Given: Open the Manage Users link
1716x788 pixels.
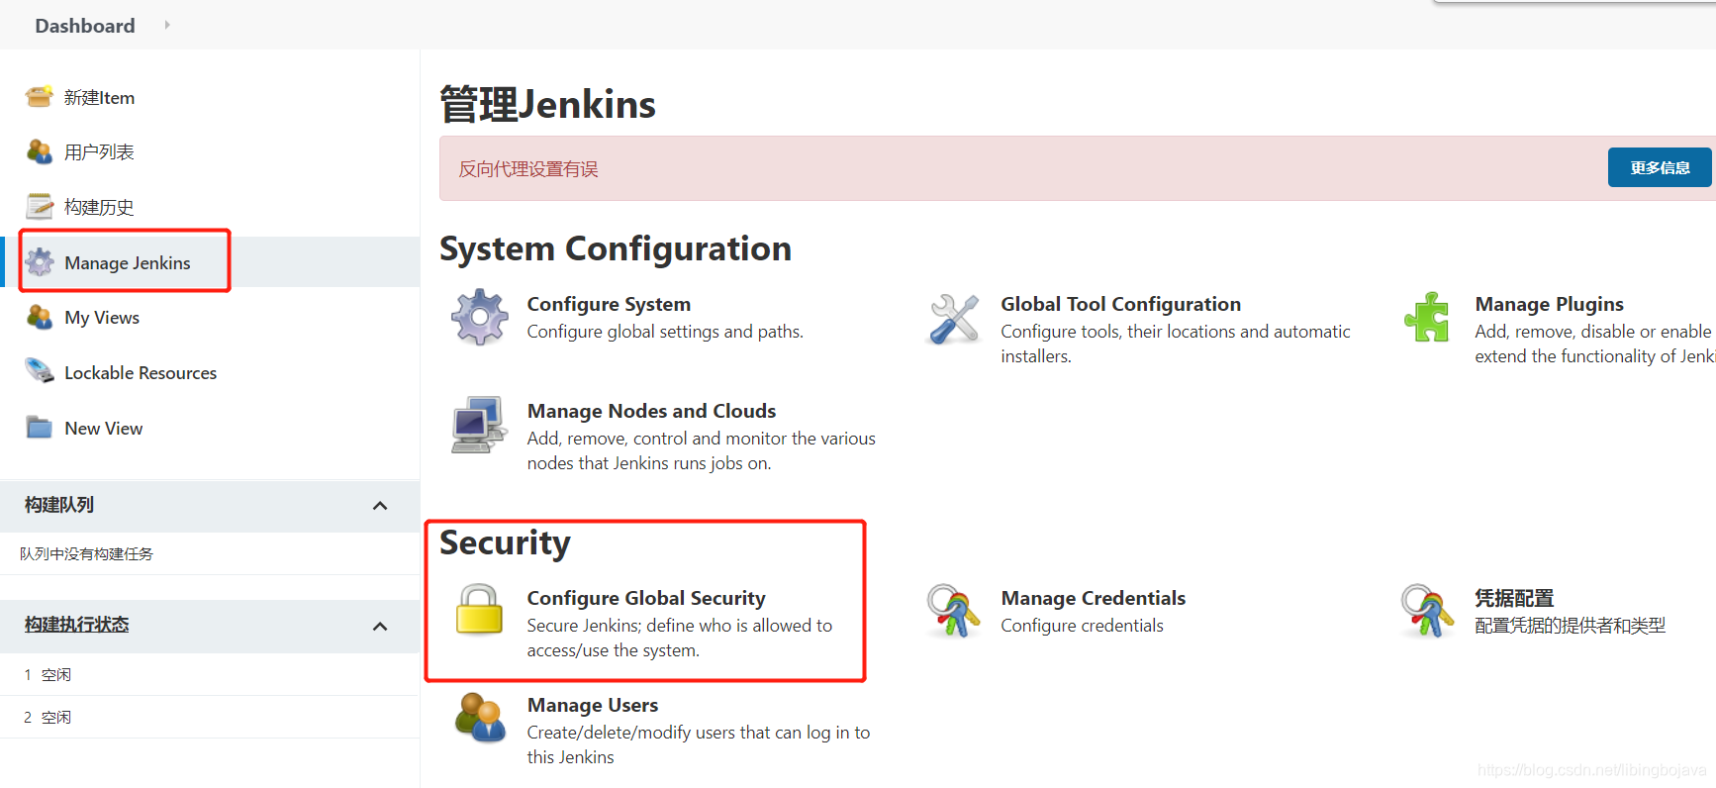Looking at the screenshot, I should (593, 705).
